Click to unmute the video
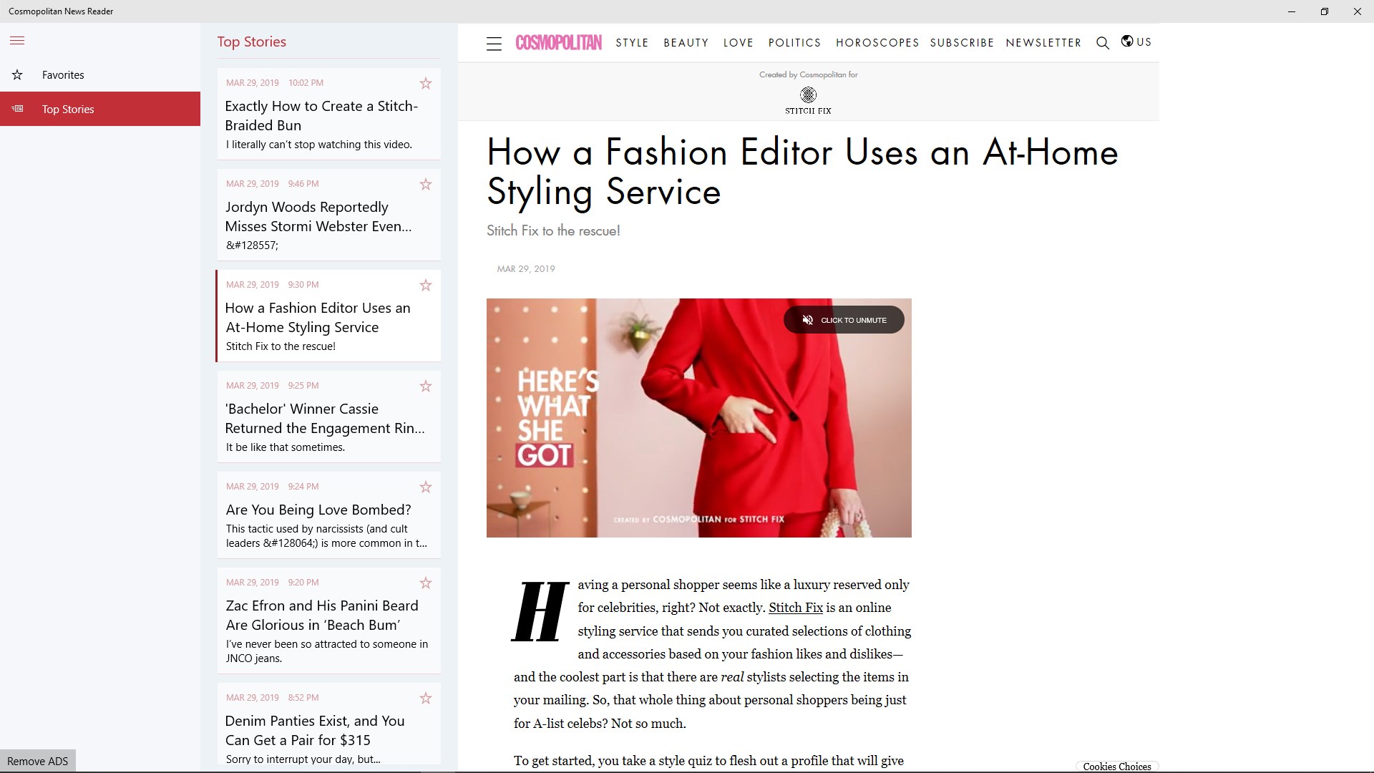Image resolution: width=1374 pixels, height=773 pixels. pyautogui.click(x=844, y=320)
